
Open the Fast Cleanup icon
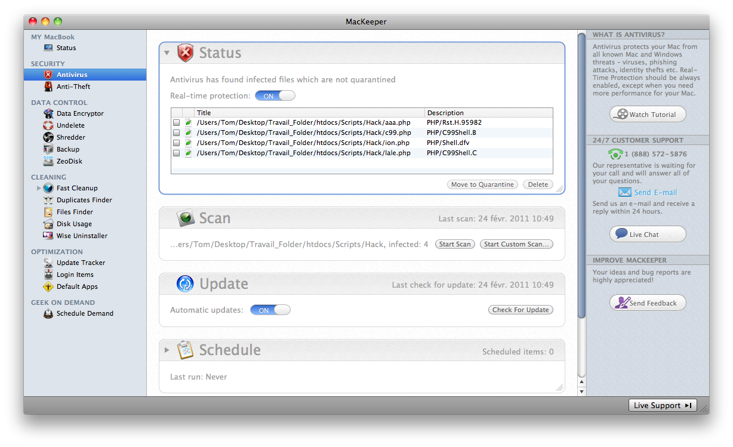click(x=48, y=188)
